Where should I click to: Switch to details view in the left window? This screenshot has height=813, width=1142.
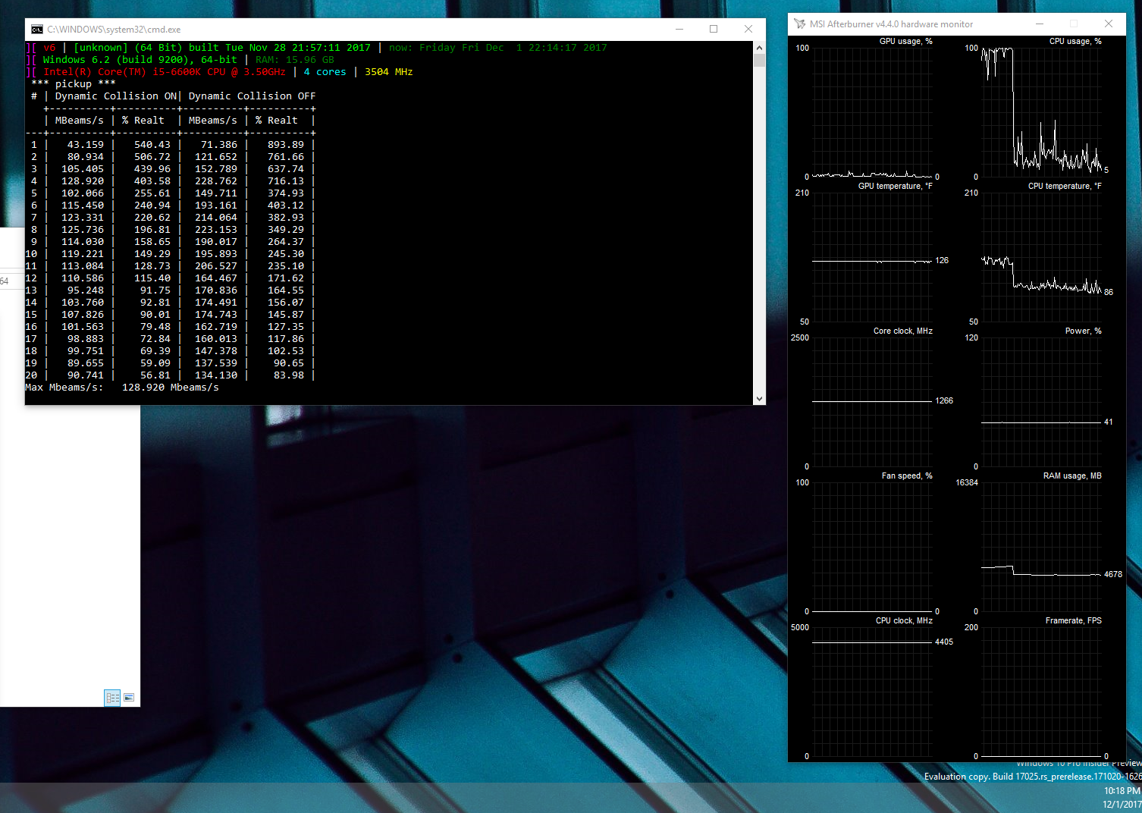point(112,698)
